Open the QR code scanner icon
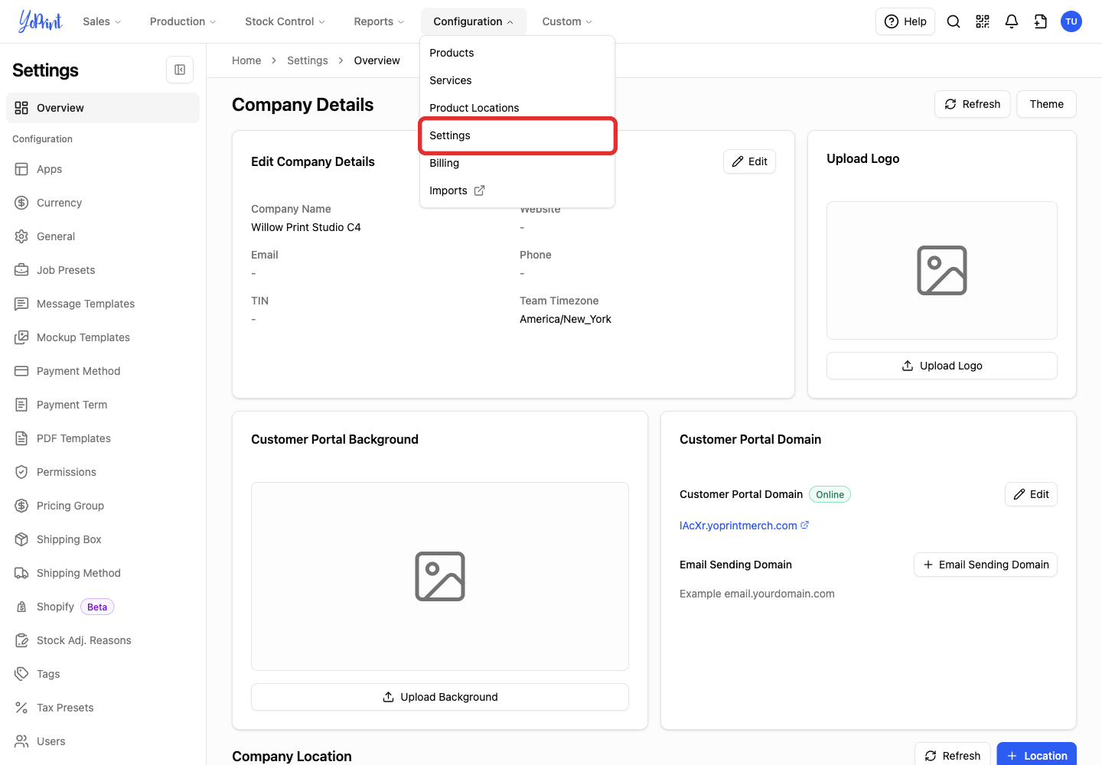Screen dimensions: 1102x765 (983, 21)
